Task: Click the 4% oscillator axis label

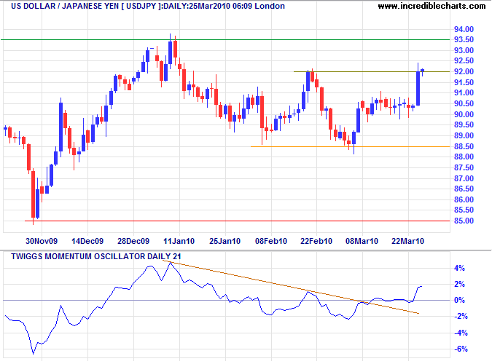Action: (459, 269)
